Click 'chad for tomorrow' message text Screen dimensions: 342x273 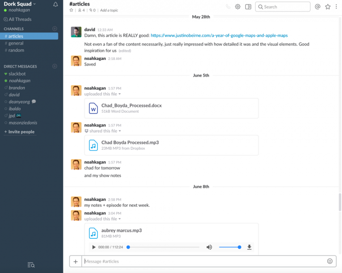(102, 168)
